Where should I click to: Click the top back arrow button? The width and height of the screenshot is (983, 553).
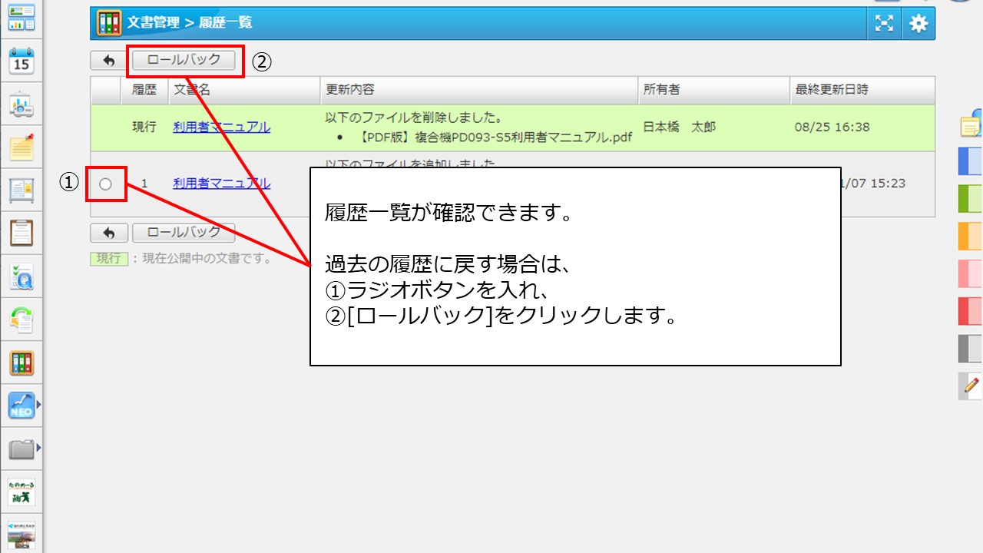tap(108, 60)
